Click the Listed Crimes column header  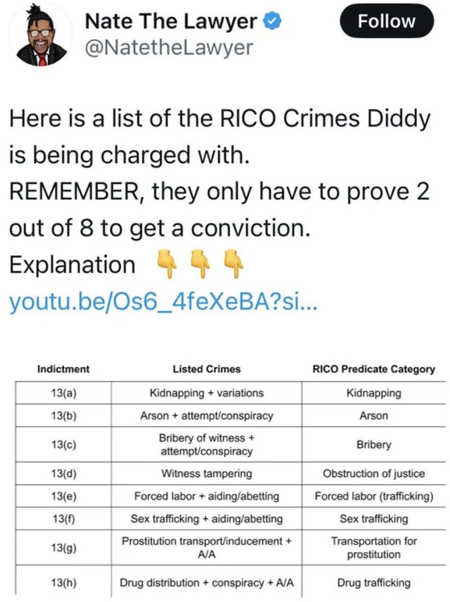click(207, 369)
